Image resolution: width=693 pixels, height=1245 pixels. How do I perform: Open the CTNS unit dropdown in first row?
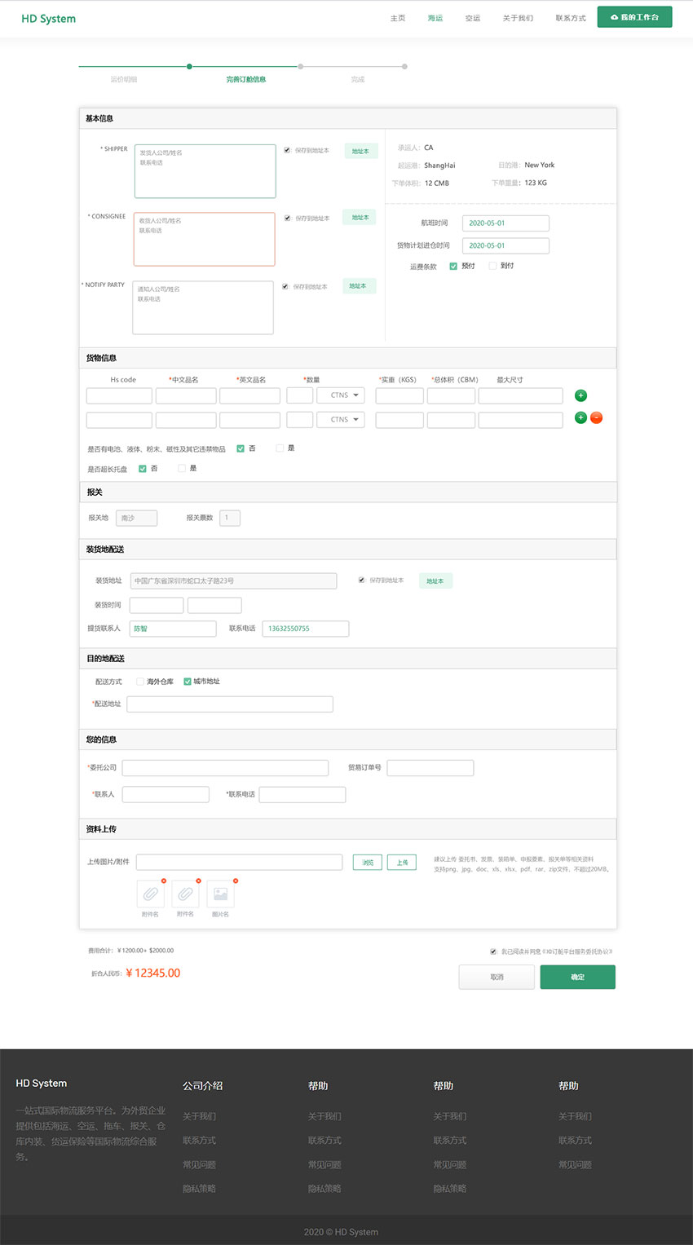[x=341, y=395]
